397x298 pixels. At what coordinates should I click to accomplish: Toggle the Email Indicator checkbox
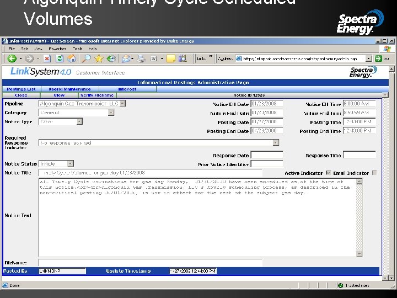pos(374,173)
